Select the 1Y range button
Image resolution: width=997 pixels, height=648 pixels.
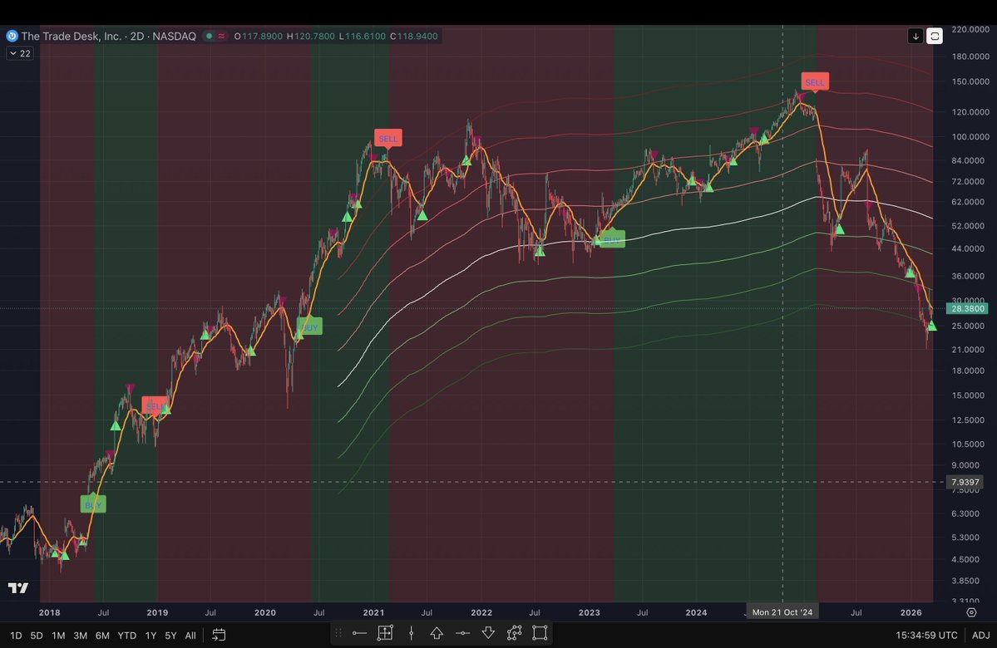(151, 636)
